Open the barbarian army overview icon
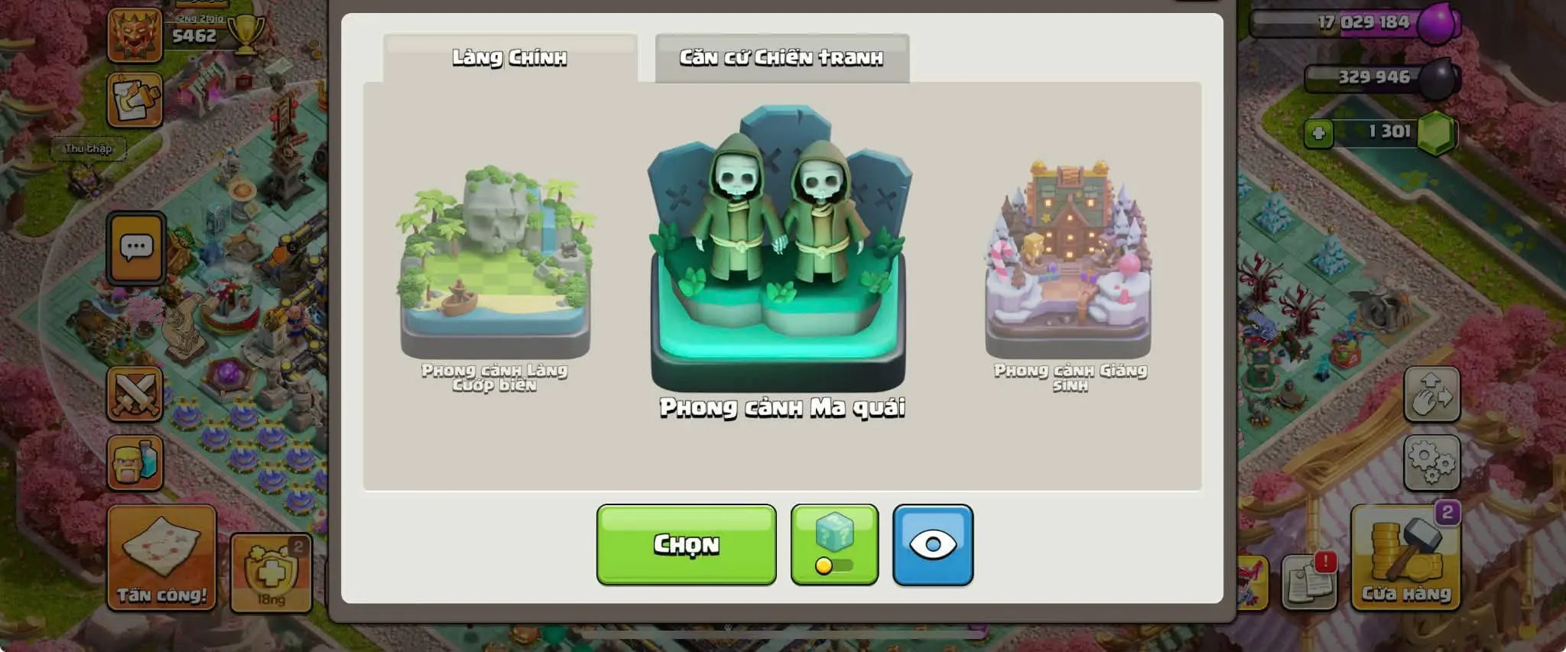 (135, 463)
